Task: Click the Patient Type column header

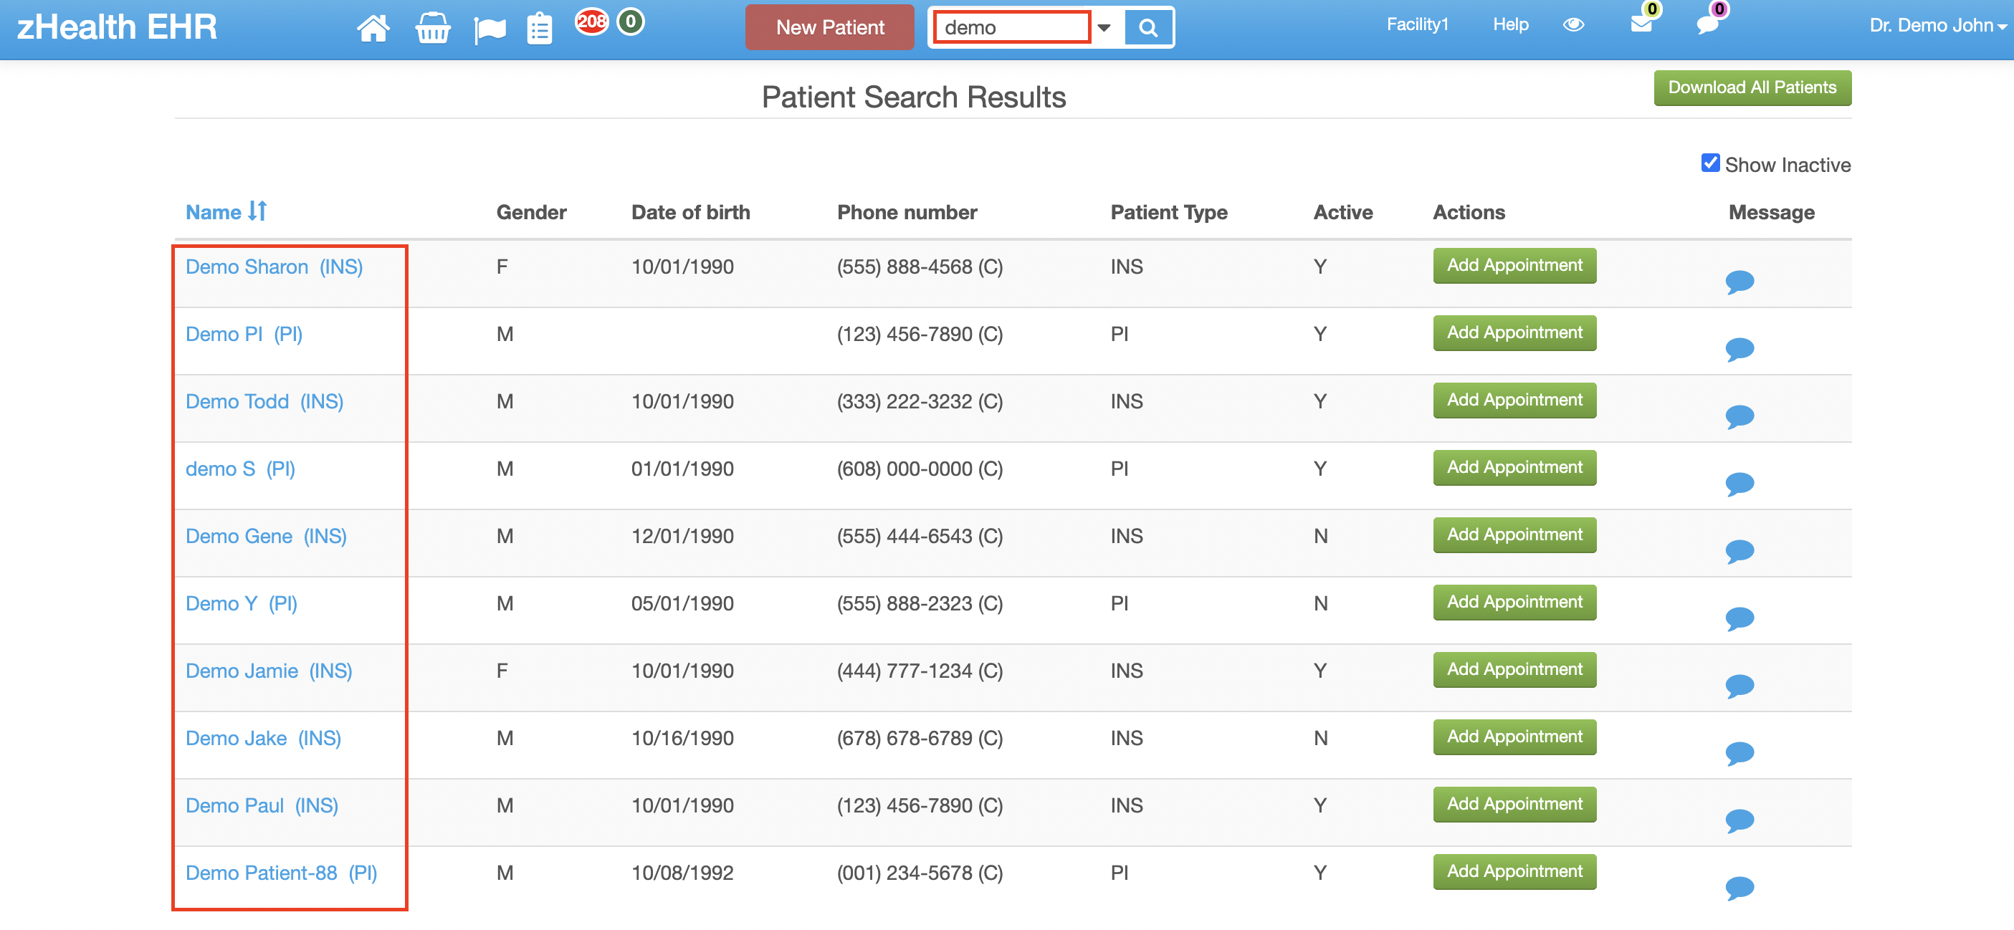Action: [1168, 212]
